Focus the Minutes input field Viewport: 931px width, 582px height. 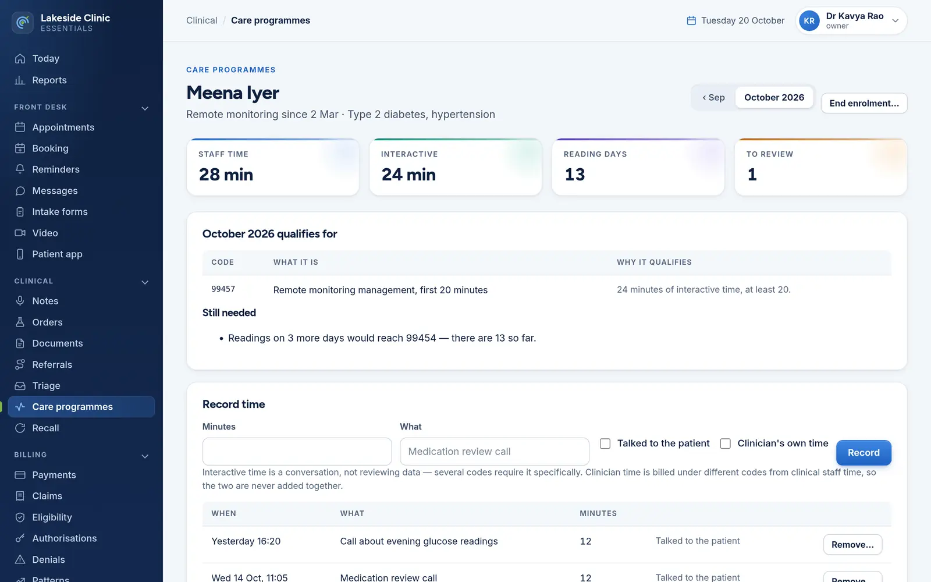297,452
